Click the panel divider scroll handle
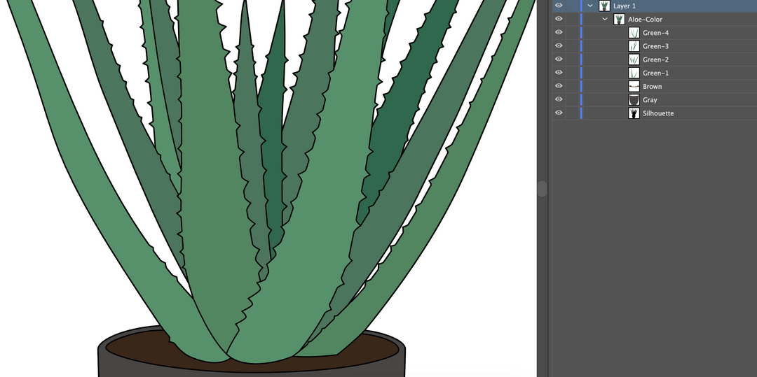The image size is (757, 377). tap(542, 189)
